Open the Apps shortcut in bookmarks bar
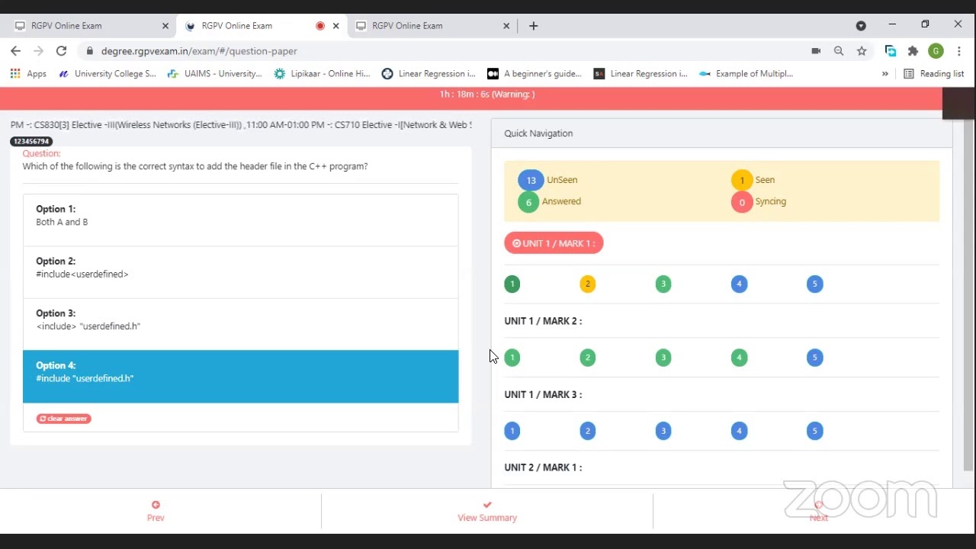Viewport: 976px width, 549px height. click(x=28, y=74)
